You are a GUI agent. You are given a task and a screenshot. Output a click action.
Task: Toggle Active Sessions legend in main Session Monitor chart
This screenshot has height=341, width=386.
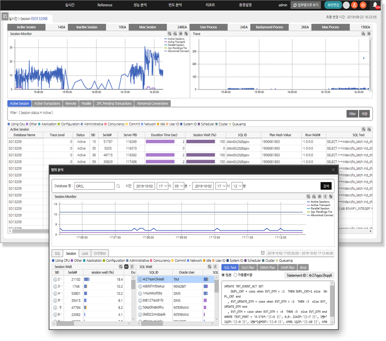click(x=174, y=39)
